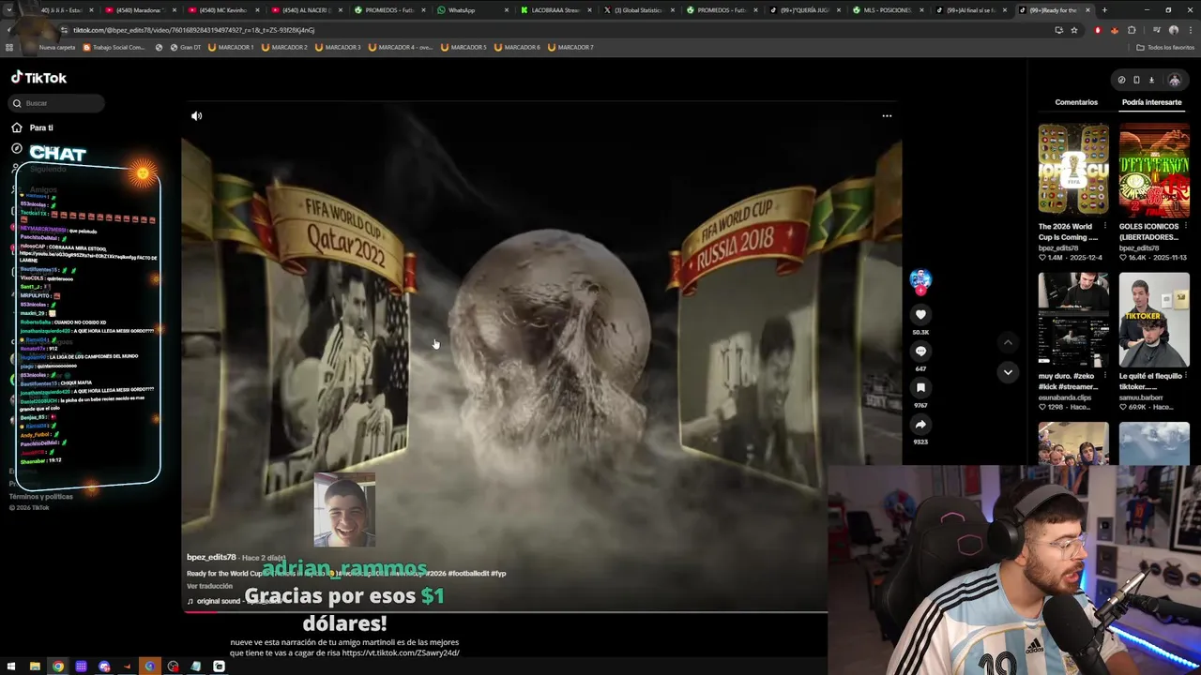Image resolution: width=1201 pixels, height=675 pixels.
Task: Open the profile avatar in top-right pill
Action: pos(1174,81)
